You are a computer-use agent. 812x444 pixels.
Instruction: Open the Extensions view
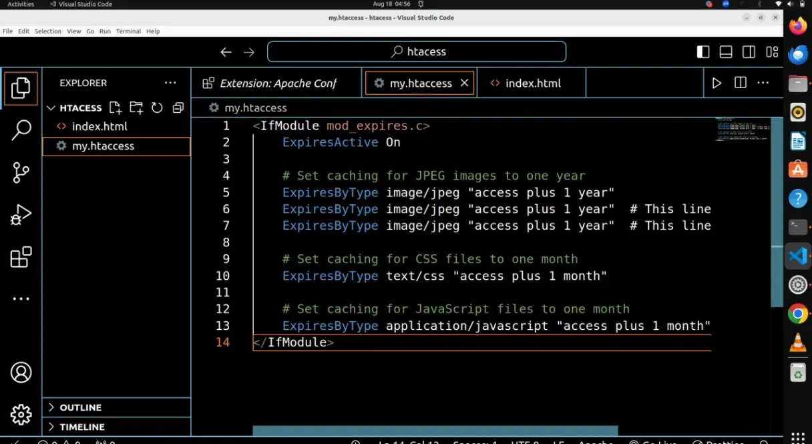(21, 257)
